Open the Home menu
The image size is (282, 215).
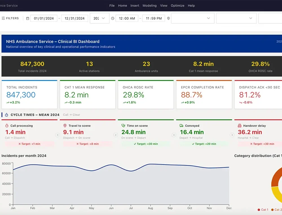click(x=122, y=6)
